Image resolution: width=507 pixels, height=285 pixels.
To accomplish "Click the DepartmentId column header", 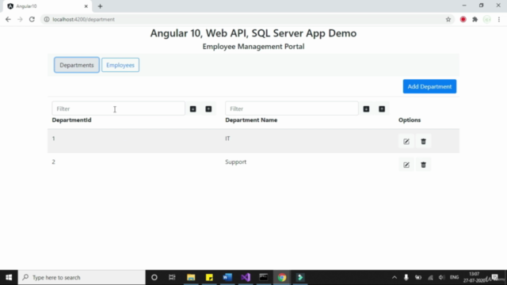I will (x=71, y=120).
